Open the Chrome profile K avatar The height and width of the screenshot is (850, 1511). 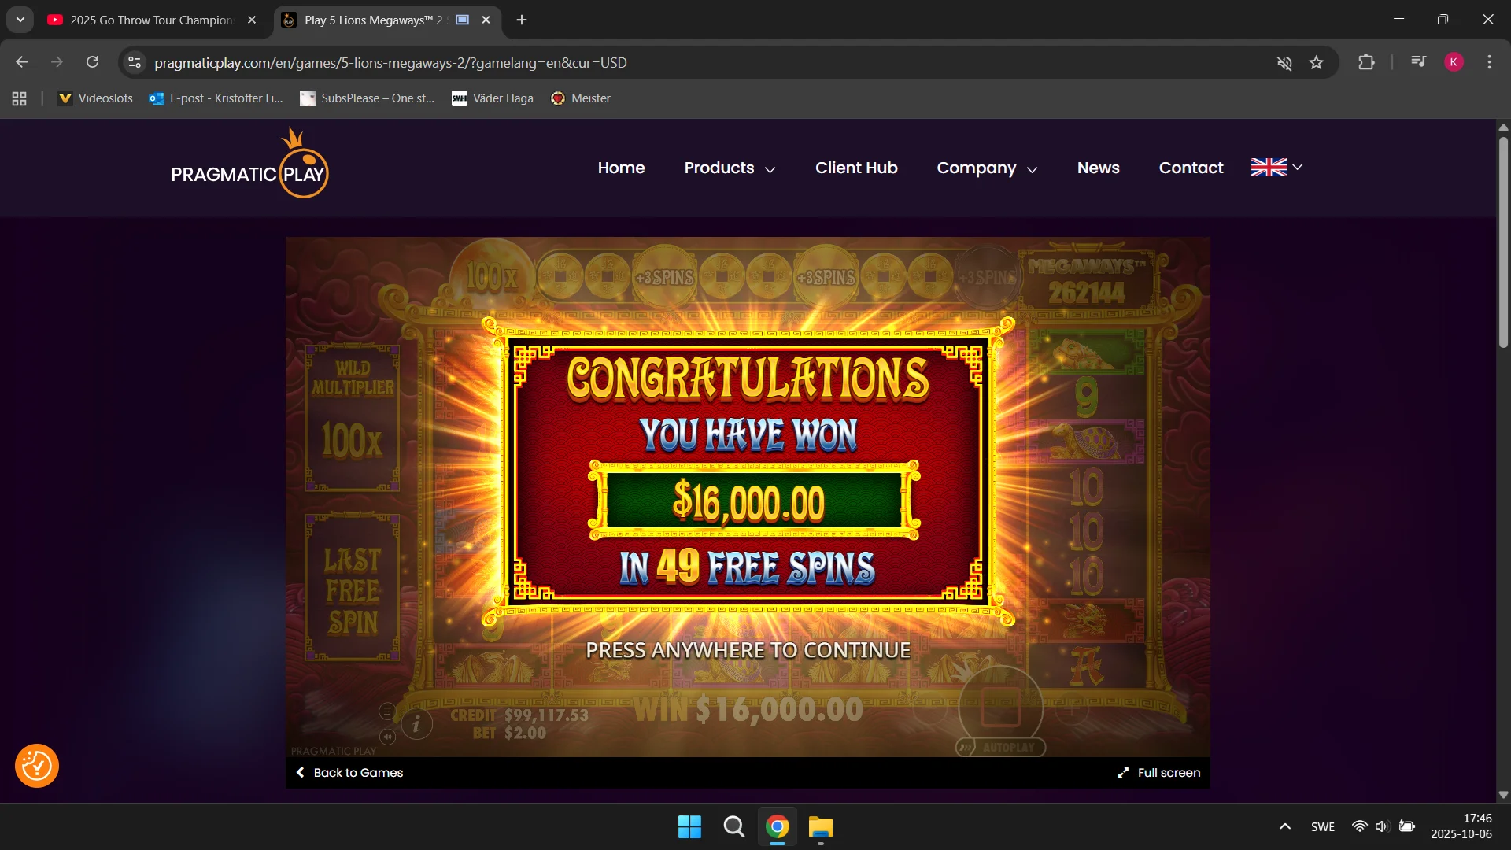pos(1454,62)
